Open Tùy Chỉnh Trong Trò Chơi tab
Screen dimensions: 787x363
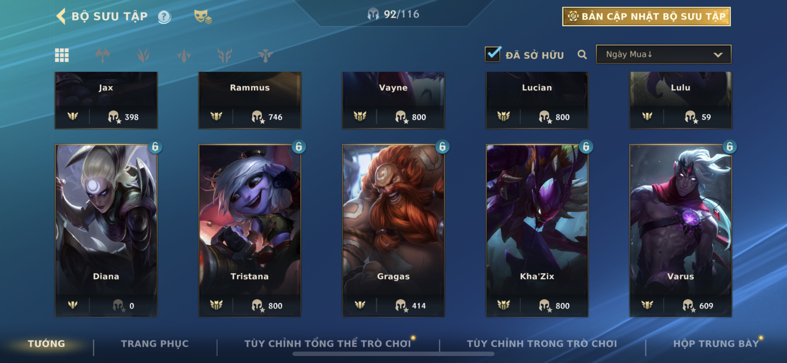(x=542, y=343)
